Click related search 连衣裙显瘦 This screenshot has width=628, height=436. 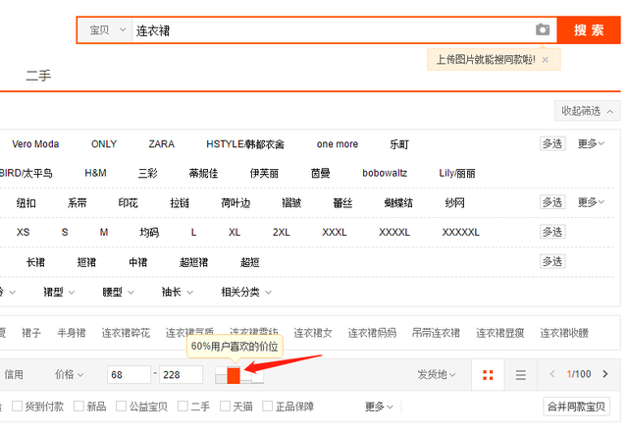(x=499, y=333)
